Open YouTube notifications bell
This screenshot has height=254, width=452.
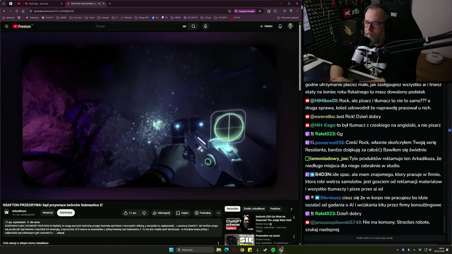(280, 26)
